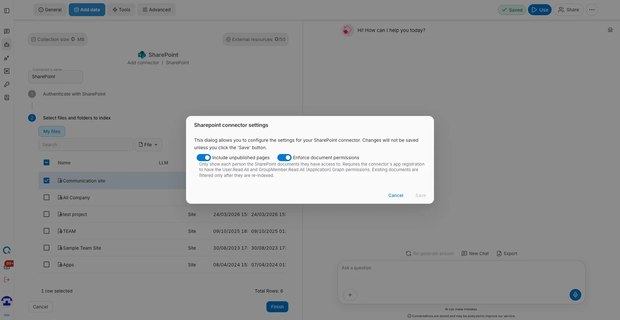Image resolution: width=620 pixels, height=320 pixels.
Task: Open the documents list sidebar icon
Action: [x=7, y=98]
